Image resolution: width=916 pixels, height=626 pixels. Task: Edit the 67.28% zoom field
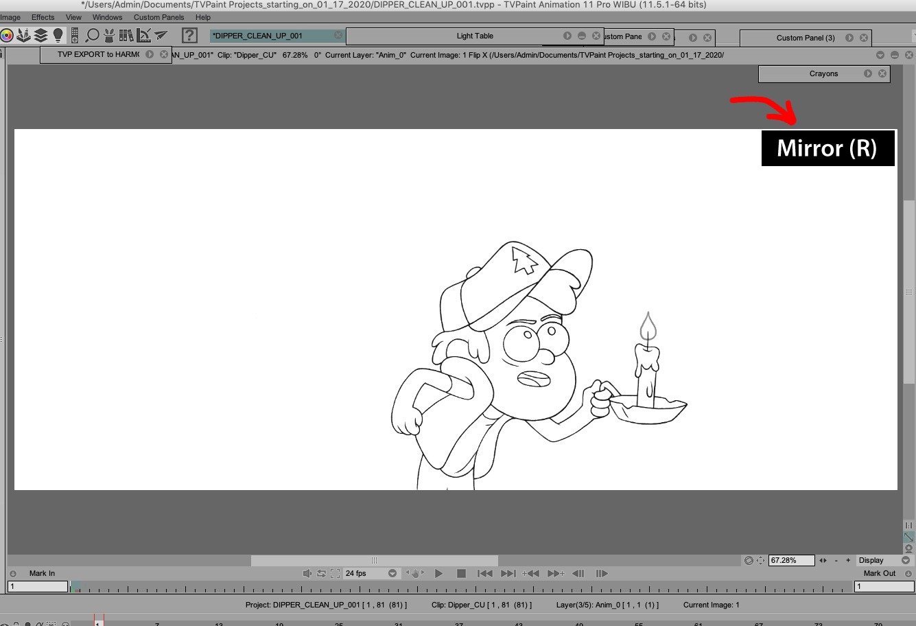coord(791,560)
